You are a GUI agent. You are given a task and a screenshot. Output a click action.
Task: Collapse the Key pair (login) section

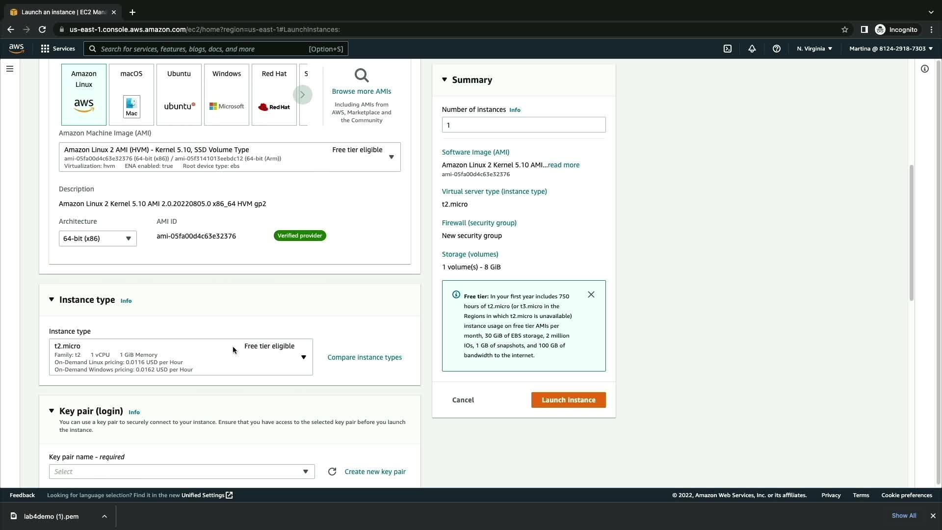52,411
